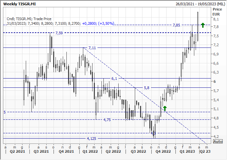Click the 5,8 price level label
Viewport: 227px width, 160px height.
click(146, 88)
